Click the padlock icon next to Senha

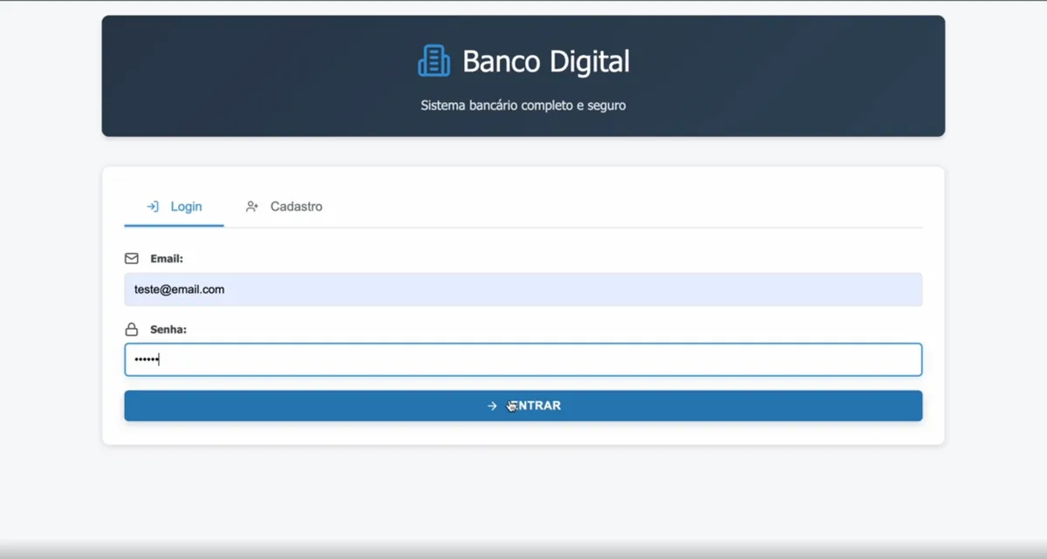point(131,329)
